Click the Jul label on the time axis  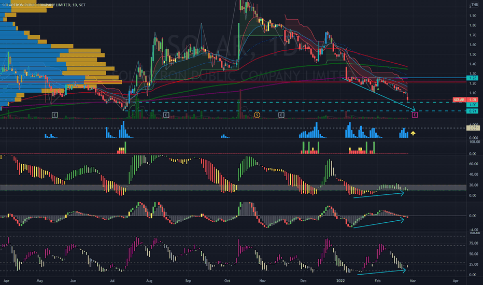pyautogui.click(x=112, y=281)
